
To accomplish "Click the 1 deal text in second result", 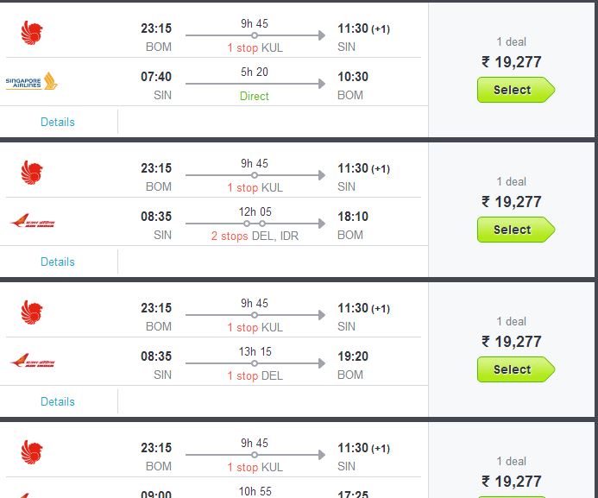I will [x=512, y=181].
